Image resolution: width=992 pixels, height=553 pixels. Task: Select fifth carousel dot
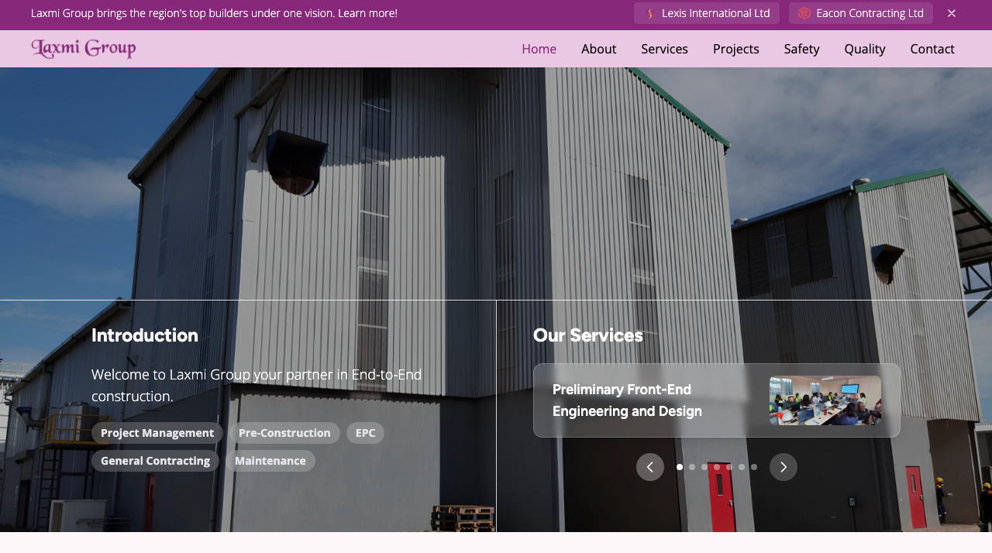(729, 467)
